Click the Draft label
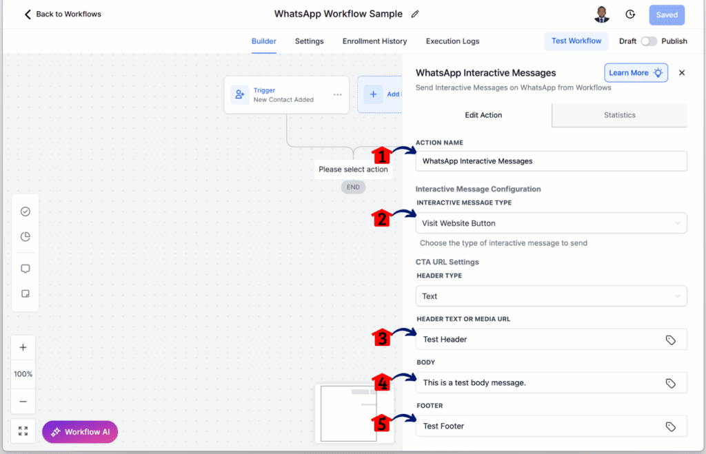The width and height of the screenshot is (706, 454). (x=627, y=41)
